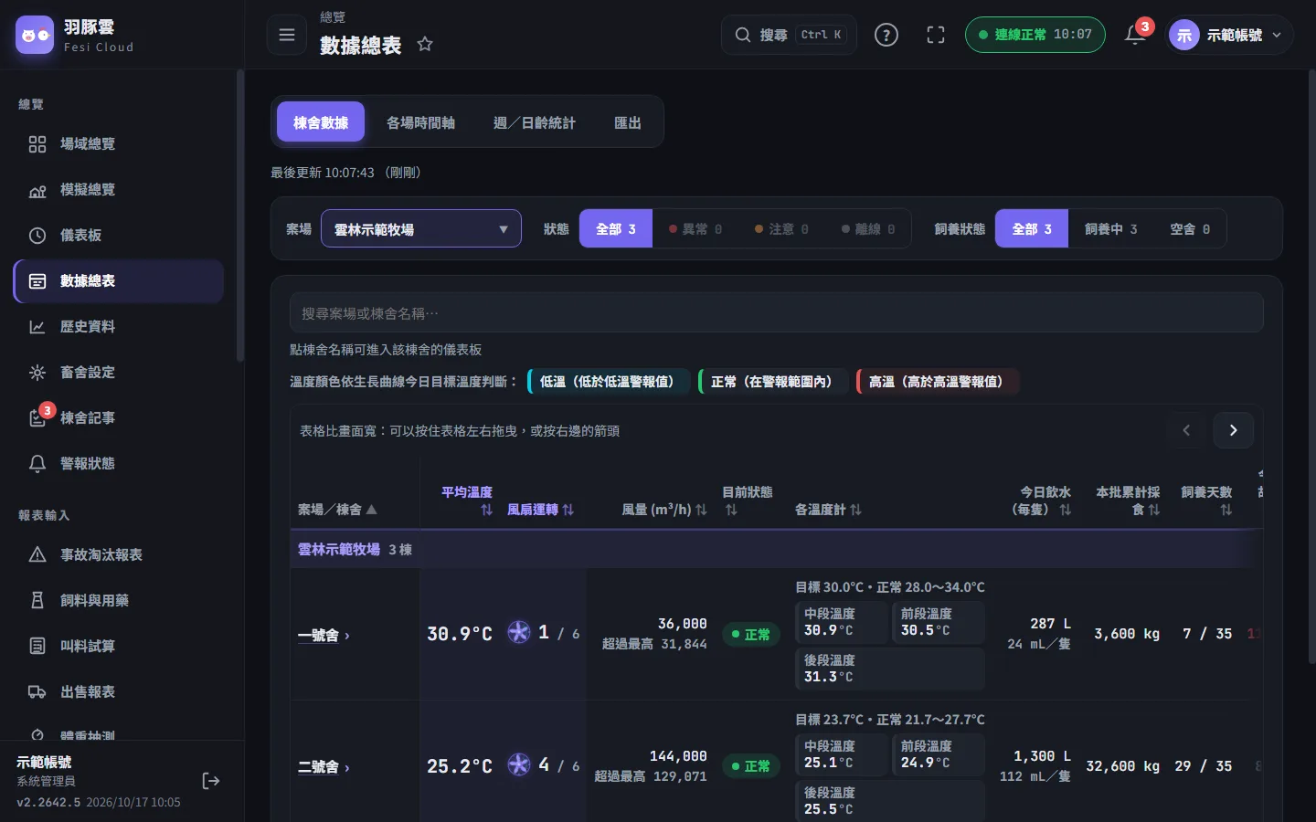Open the help question mark icon

[886, 35]
